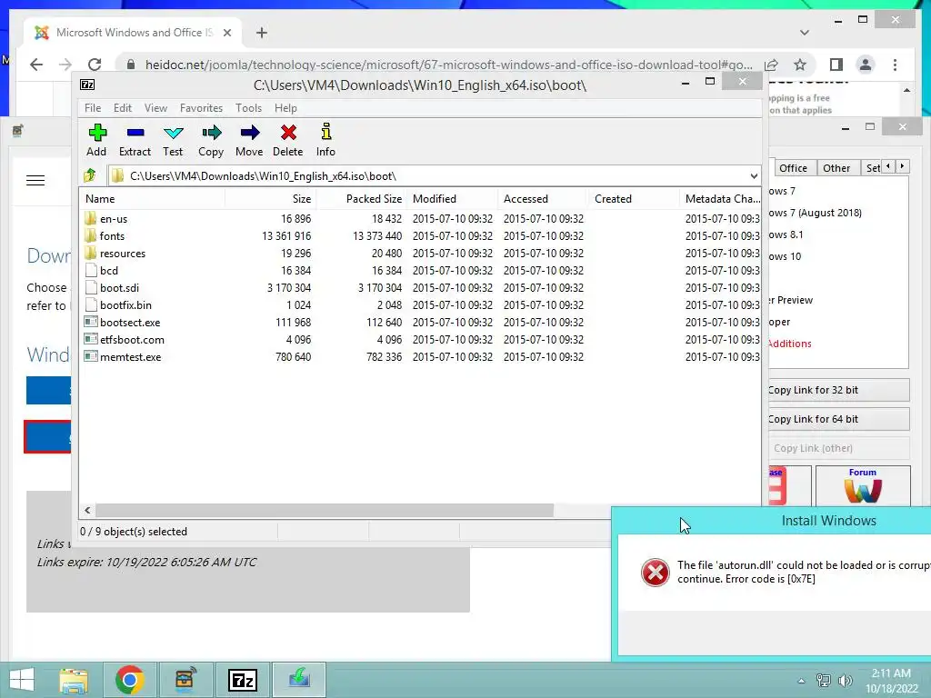Click Copy Link for 64 bit
Viewport: 931px width, 698px height.
[x=838, y=419]
